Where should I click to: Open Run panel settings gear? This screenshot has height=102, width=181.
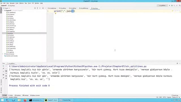(177, 63)
